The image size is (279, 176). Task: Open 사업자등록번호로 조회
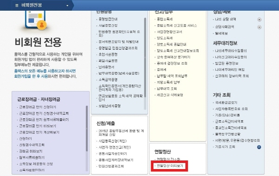click(231, 109)
